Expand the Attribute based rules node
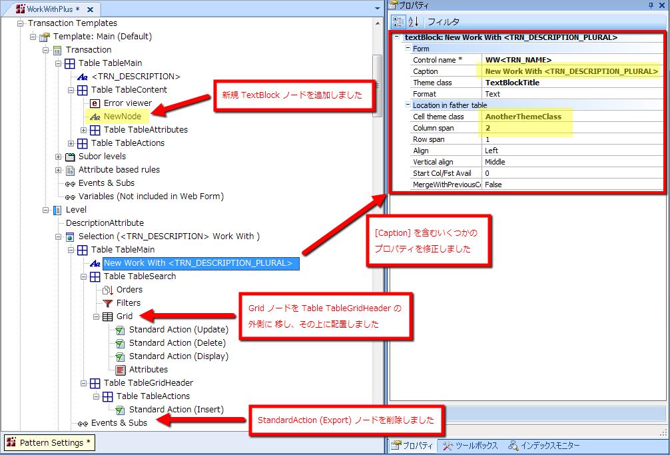Image resolution: width=670 pixels, height=455 pixels. point(59,170)
